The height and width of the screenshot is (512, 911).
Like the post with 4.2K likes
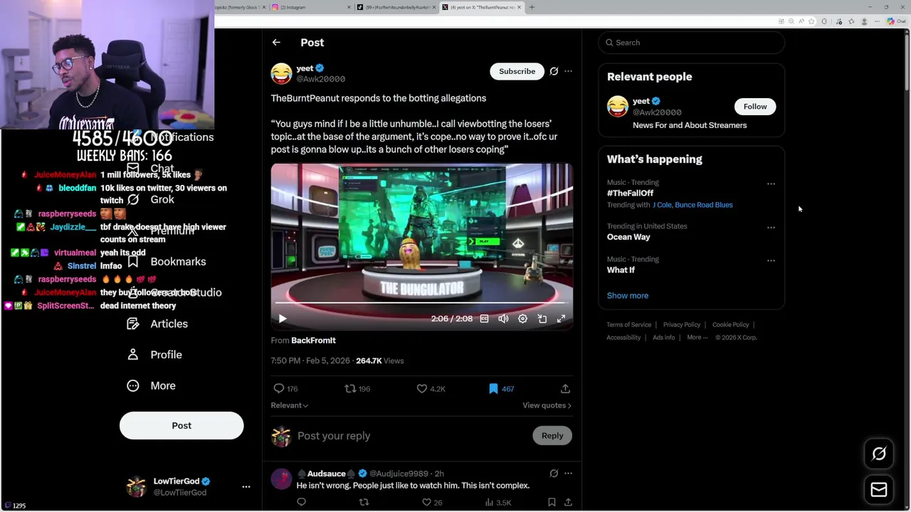point(431,389)
